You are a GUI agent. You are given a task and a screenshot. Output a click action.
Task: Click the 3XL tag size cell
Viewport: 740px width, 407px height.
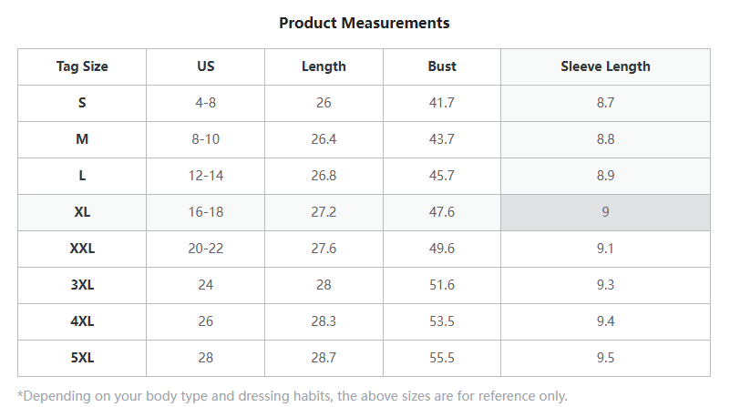pyautogui.click(x=82, y=285)
